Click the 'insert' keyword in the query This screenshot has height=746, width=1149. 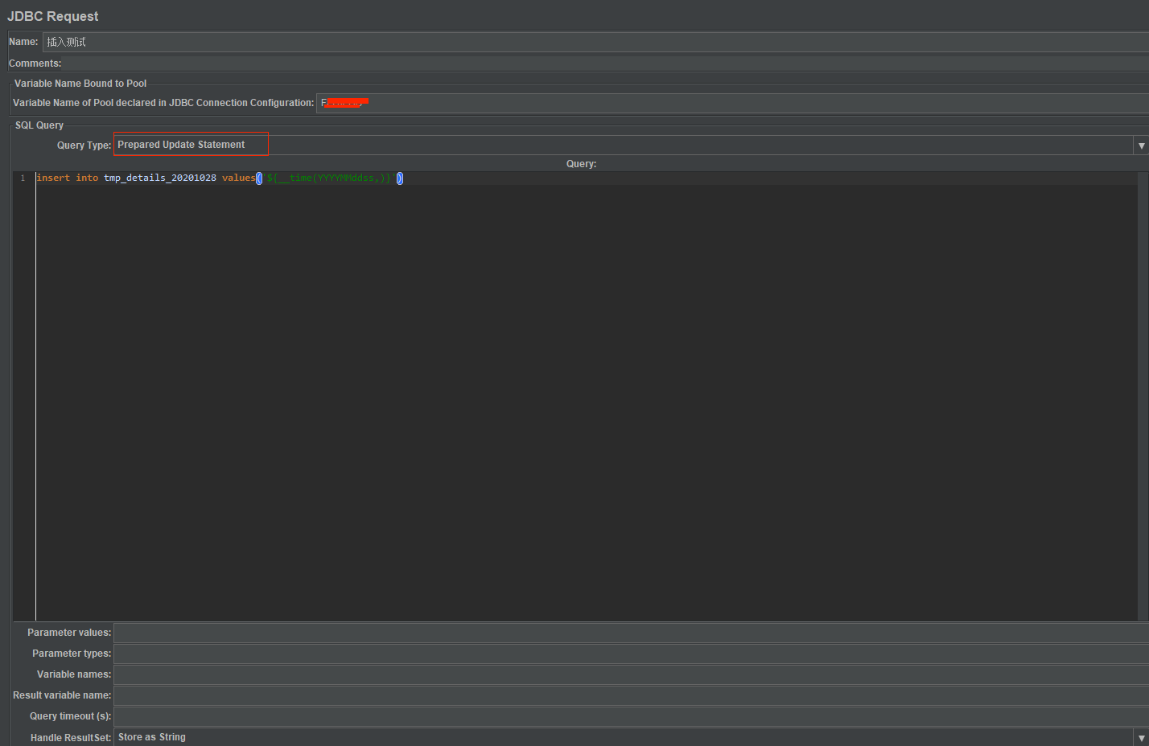[53, 178]
